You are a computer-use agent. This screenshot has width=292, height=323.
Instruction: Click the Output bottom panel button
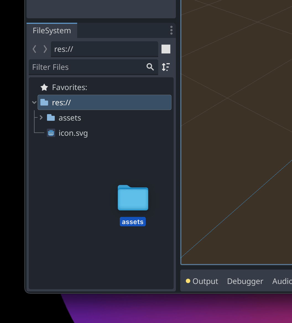pyautogui.click(x=205, y=281)
